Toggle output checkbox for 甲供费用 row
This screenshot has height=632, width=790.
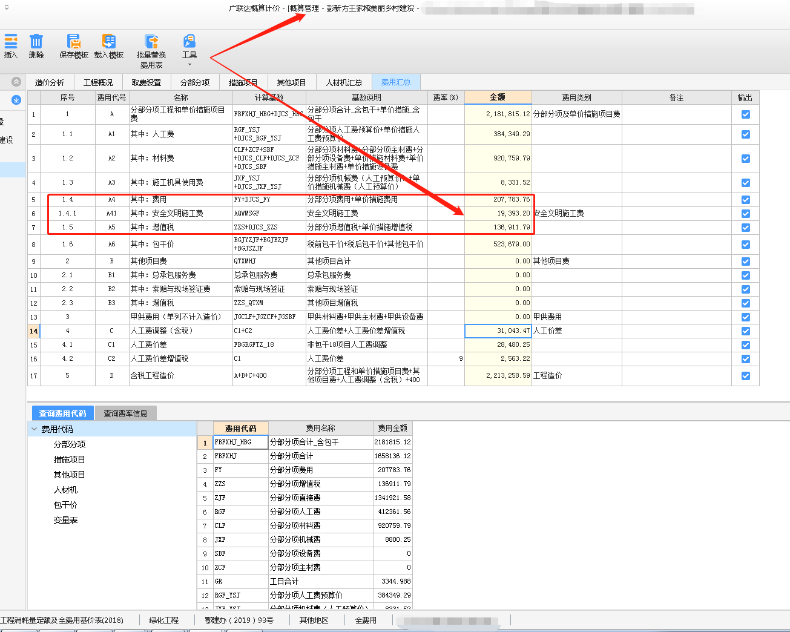(x=746, y=317)
